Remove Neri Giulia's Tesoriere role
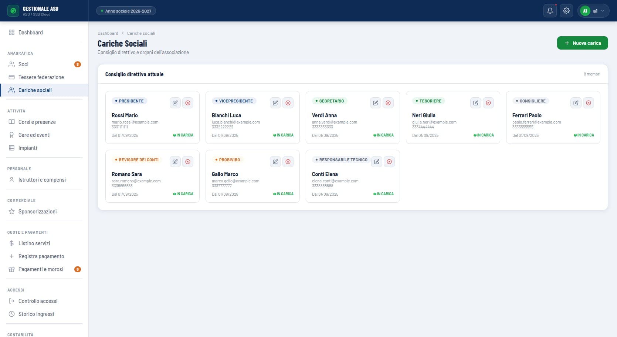The width and height of the screenshot is (617, 337). pyautogui.click(x=488, y=103)
